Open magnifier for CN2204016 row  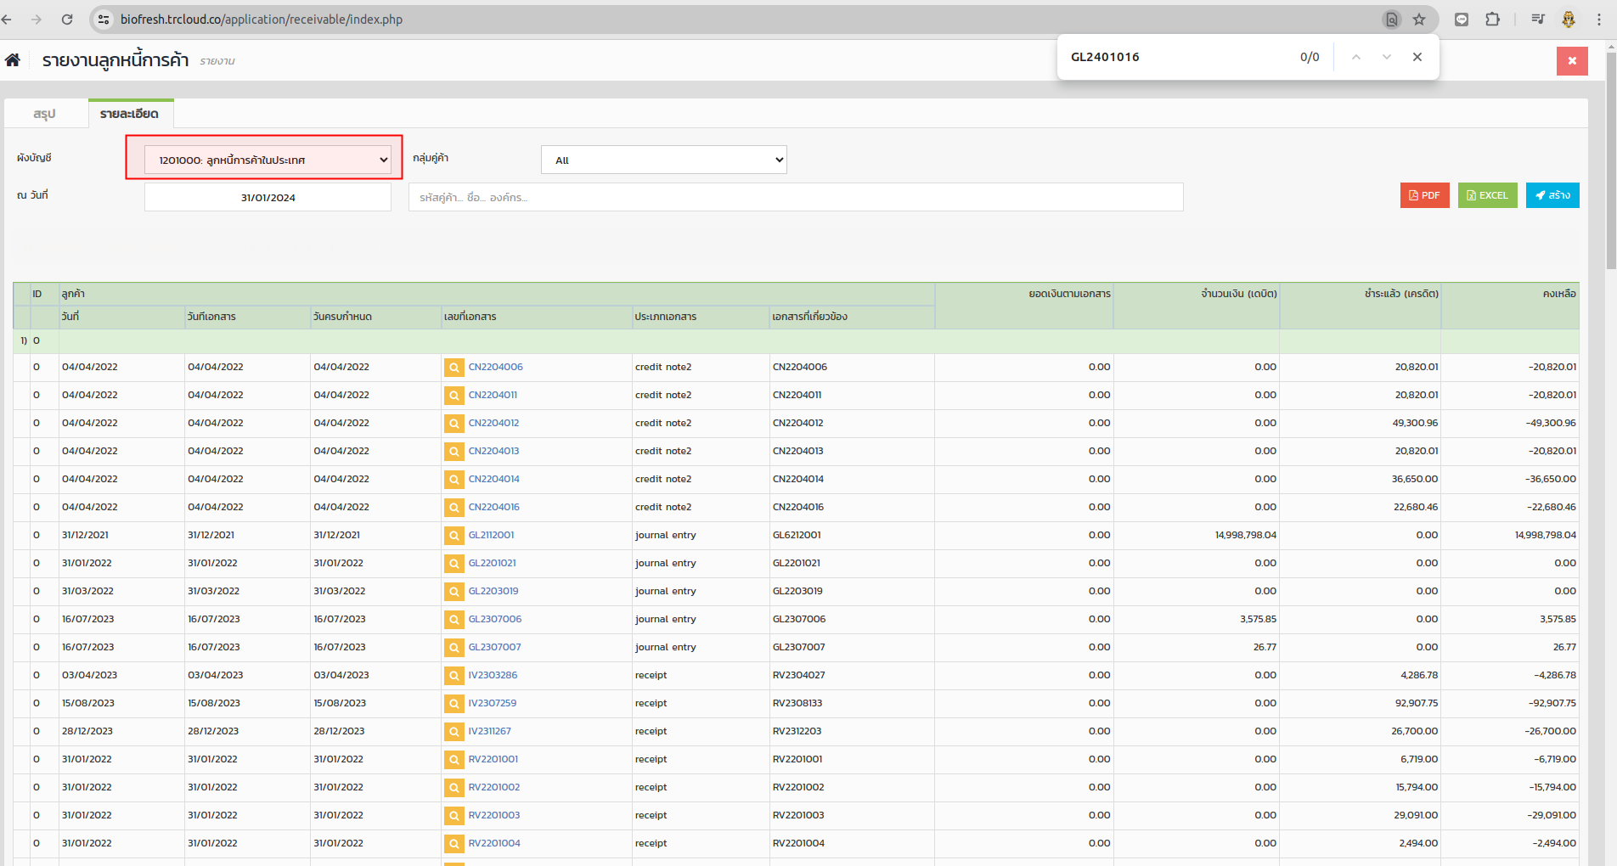coord(454,508)
